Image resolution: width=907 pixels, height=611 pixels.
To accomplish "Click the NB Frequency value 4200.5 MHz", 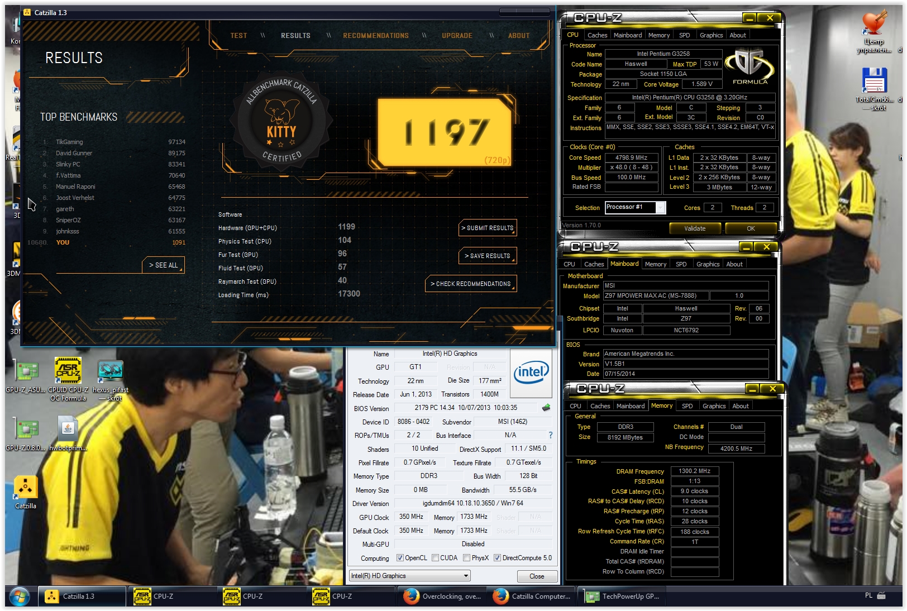I will pos(736,448).
